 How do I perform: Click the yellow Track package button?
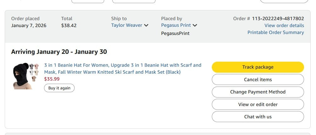(x=257, y=67)
